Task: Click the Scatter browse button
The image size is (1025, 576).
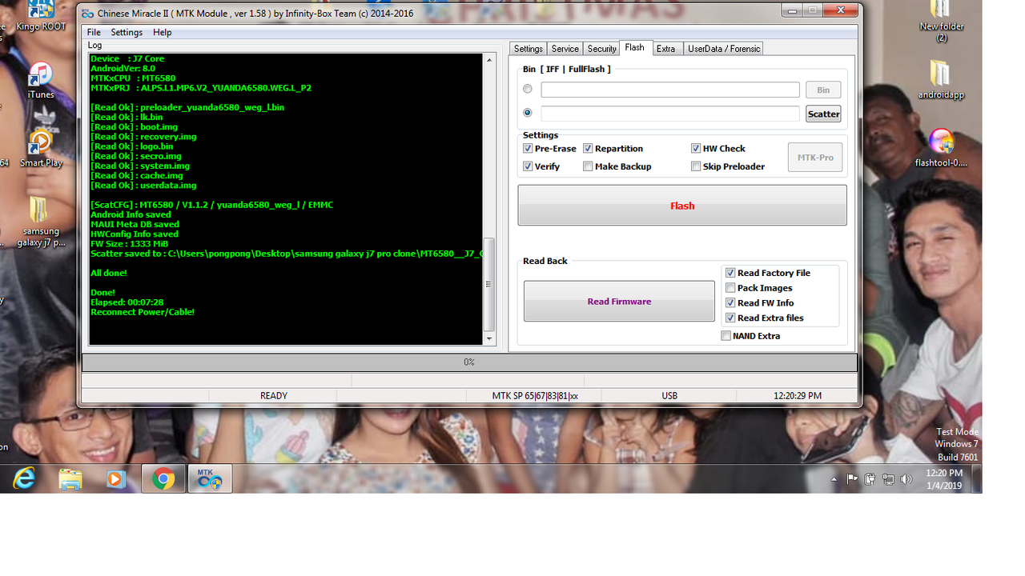Action: 823,114
